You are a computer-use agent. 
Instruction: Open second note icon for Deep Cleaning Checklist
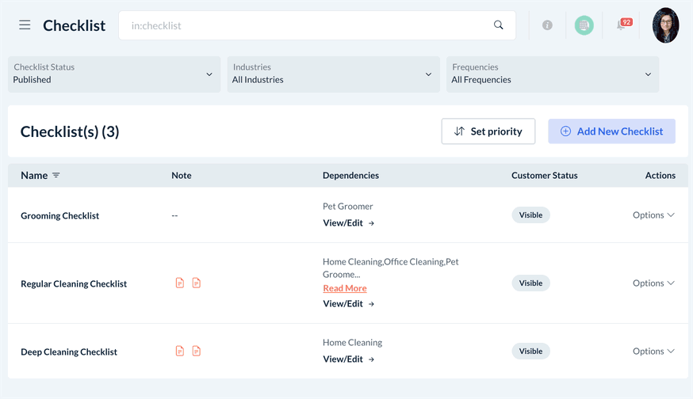click(197, 351)
